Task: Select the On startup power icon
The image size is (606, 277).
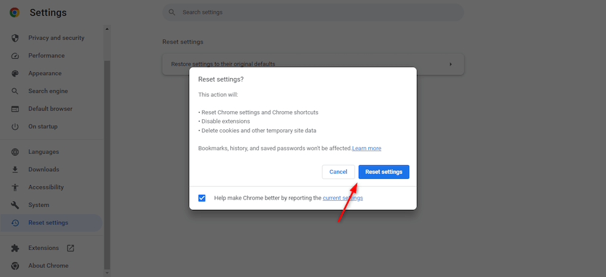Action: (x=15, y=126)
